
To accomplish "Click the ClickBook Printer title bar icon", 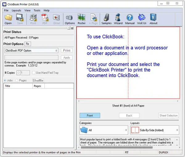I will pos(4,4).
